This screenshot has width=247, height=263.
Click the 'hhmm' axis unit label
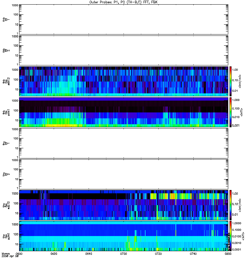coord(6,253)
